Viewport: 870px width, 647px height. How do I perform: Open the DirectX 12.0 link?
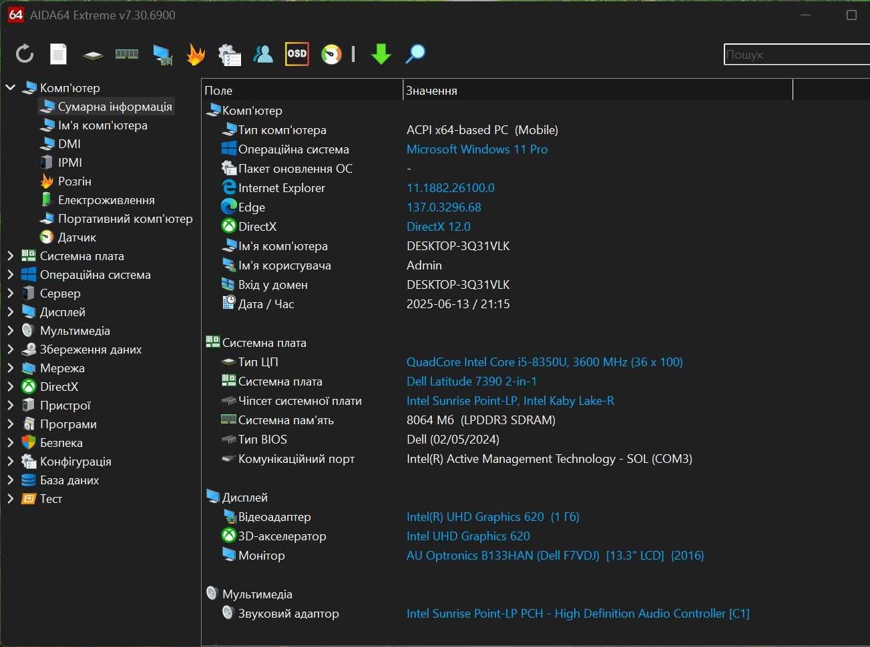click(x=439, y=226)
